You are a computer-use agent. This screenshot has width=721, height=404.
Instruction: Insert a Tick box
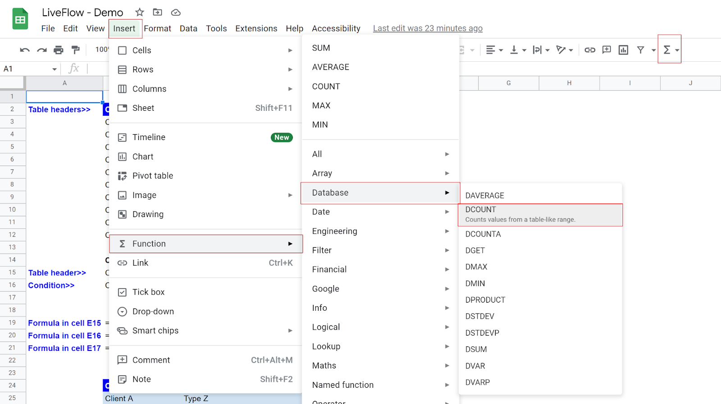205,292
